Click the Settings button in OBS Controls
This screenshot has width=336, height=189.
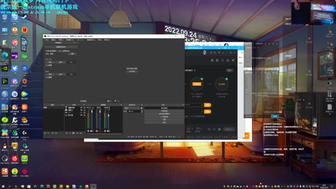click(164, 120)
